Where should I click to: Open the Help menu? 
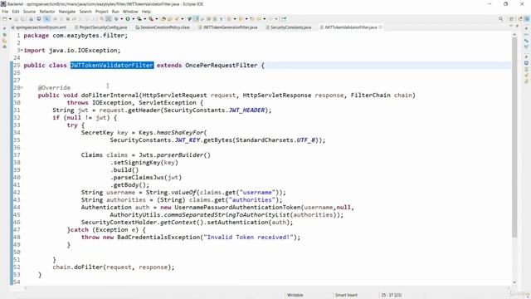coord(146,12)
